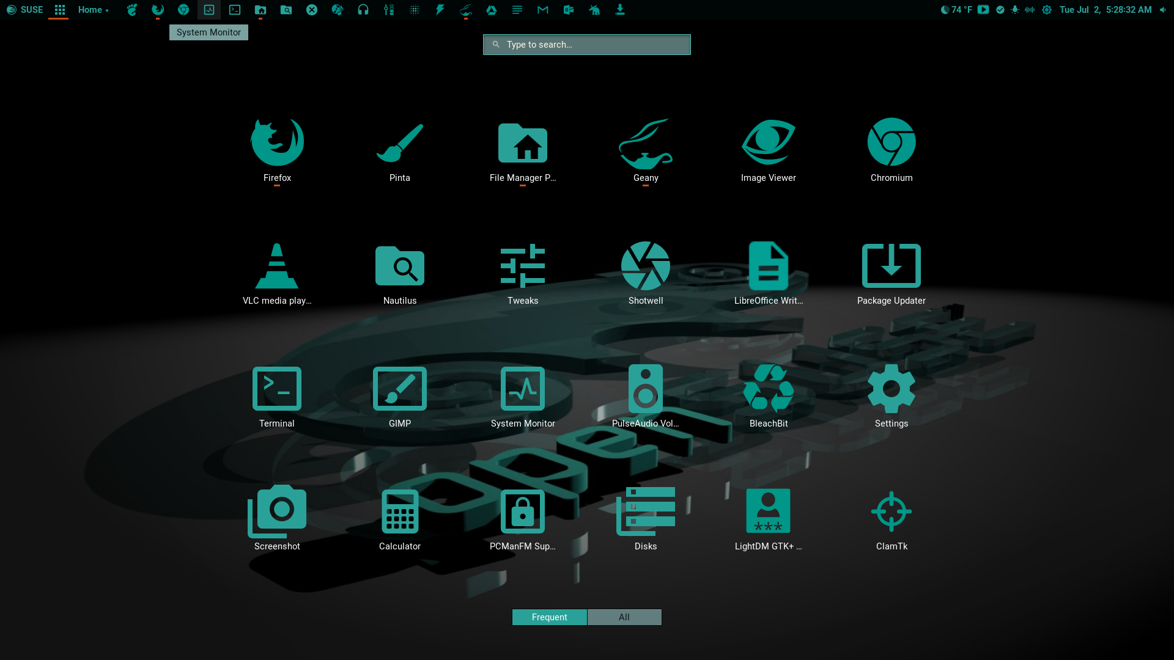Launch Chromium from the app grid
Viewport: 1174px width, 660px height.
click(x=892, y=151)
